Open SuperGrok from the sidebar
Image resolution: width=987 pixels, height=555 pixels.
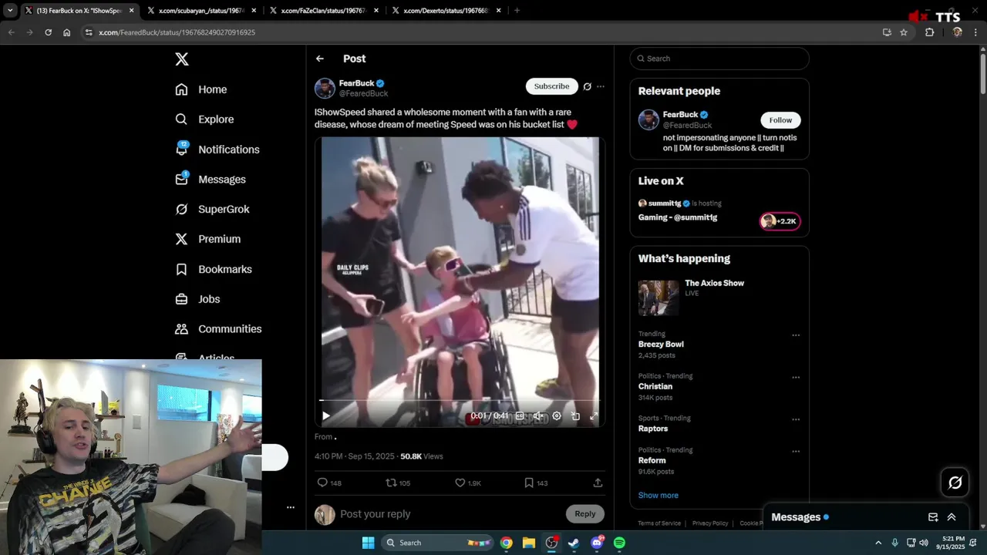tap(212, 209)
